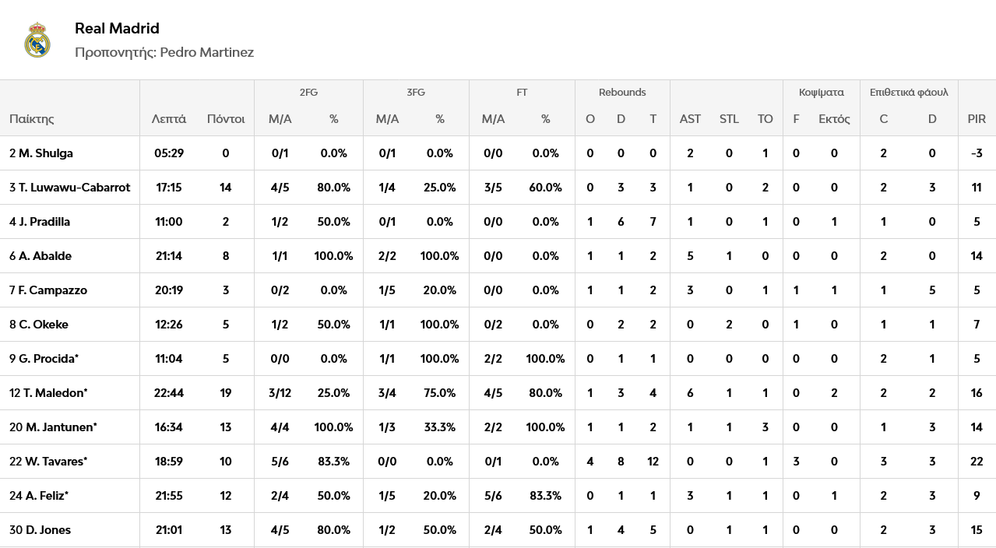Click the Real Madrid team crest logo
This screenshot has height=548, width=996.
click(37, 40)
